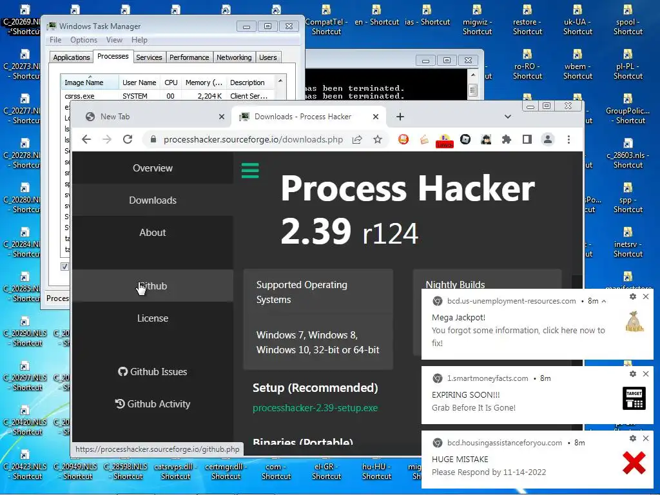
Task: Open the File menu in Task Manager
Action: [55, 39]
